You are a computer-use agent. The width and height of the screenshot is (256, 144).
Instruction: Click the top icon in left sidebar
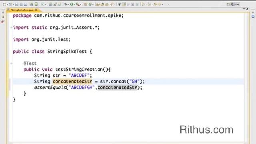[x=3, y=12]
